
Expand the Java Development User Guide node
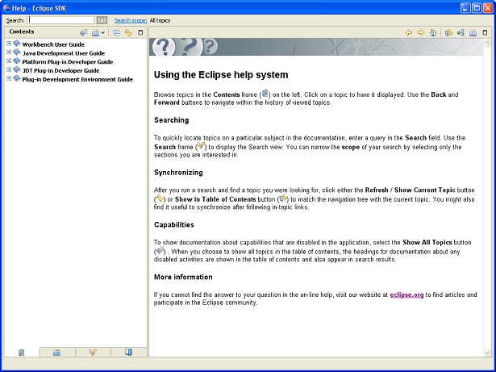pyautogui.click(x=9, y=52)
